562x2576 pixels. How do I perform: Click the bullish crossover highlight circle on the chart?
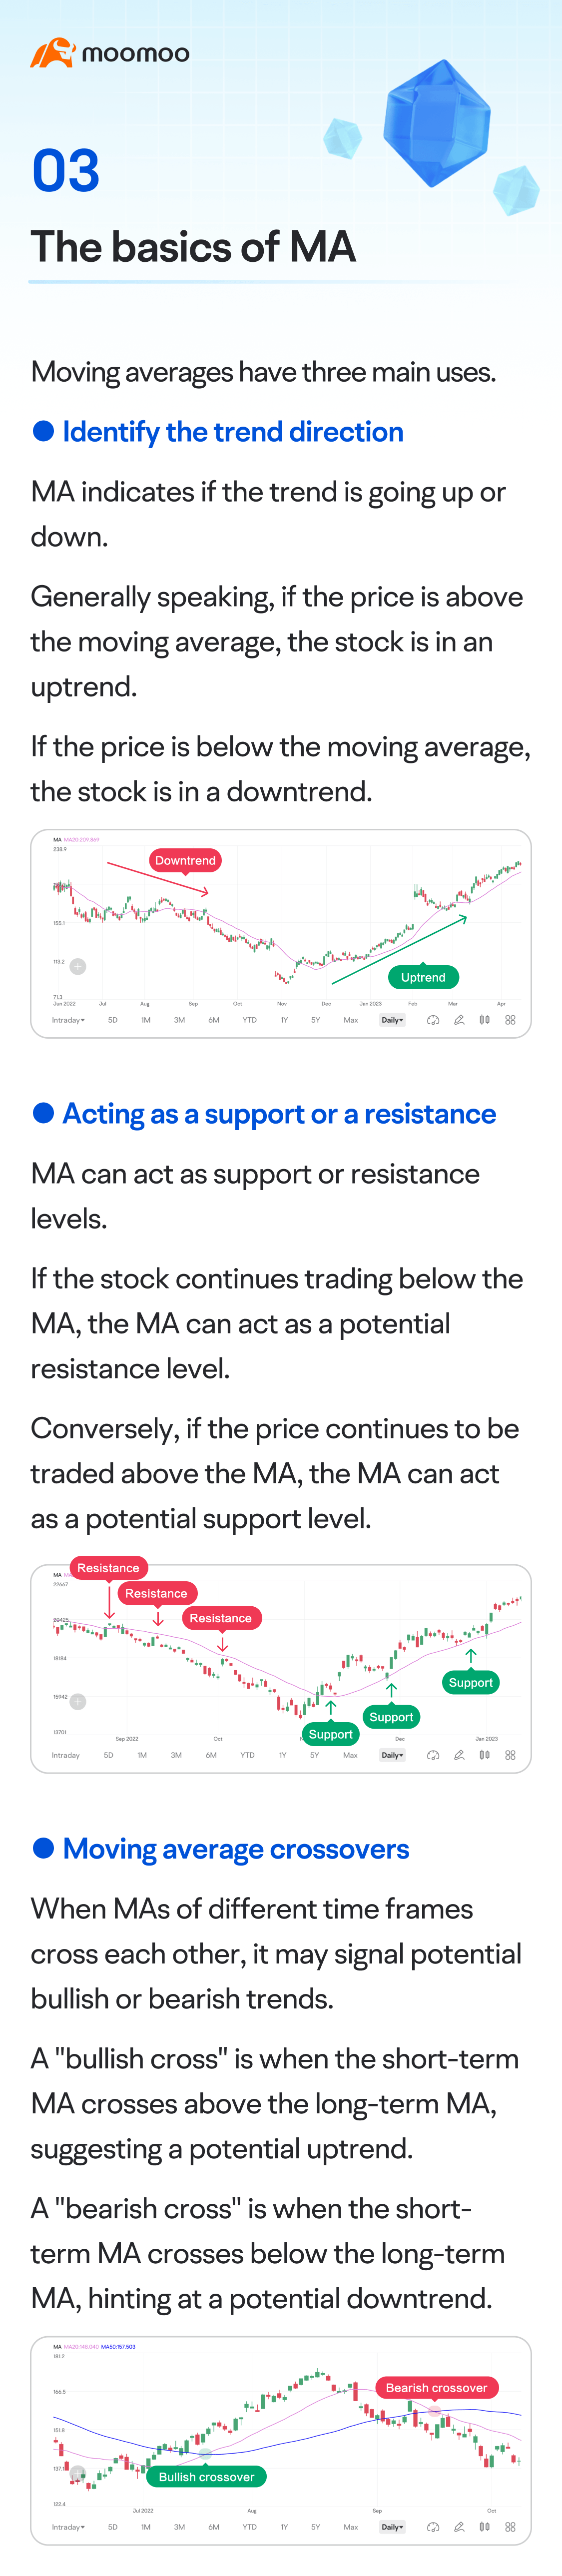[x=204, y=2453]
